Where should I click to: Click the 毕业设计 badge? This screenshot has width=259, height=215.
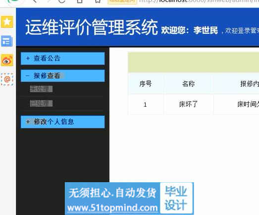tap(176, 198)
